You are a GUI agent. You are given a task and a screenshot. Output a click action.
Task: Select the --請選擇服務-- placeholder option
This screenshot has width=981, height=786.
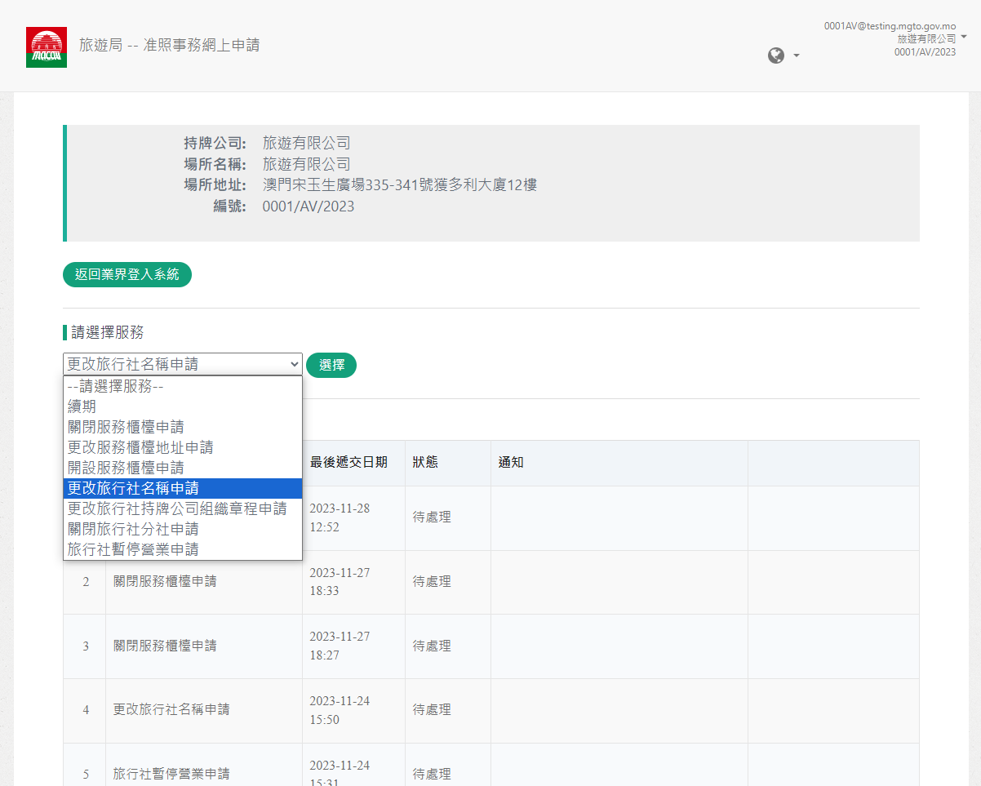pyautogui.click(x=116, y=386)
